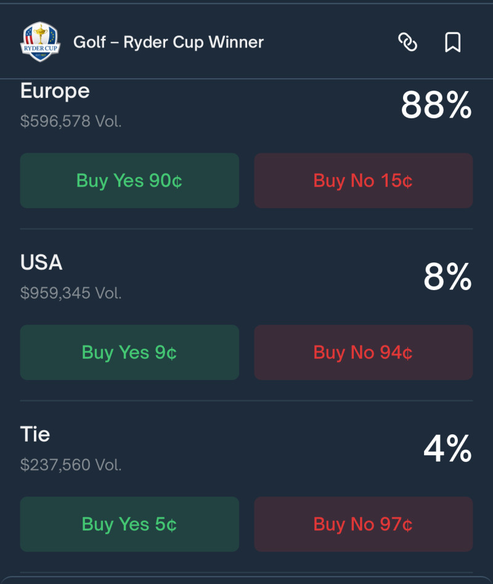Click USA's $959,345 volume text

coord(71,293)
